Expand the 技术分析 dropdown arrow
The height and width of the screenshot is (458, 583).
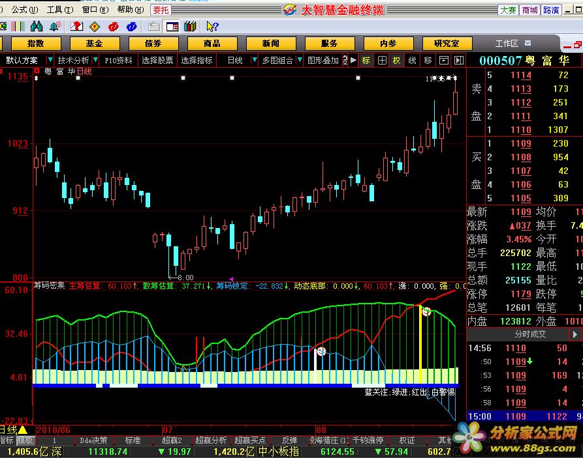(x=95, y=60)
